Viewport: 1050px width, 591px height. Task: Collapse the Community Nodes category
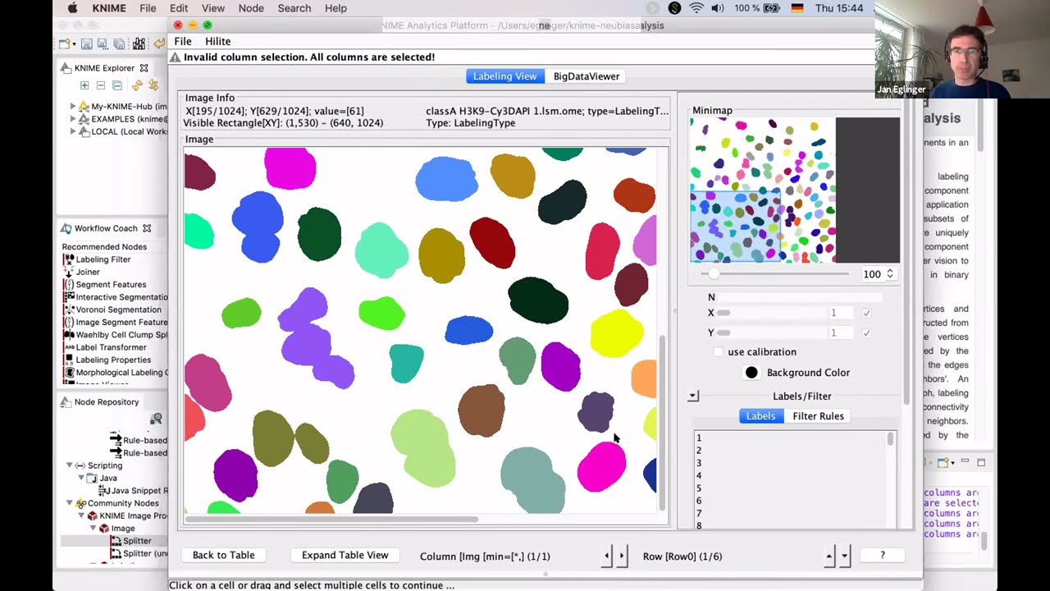[x=70, y=503]
